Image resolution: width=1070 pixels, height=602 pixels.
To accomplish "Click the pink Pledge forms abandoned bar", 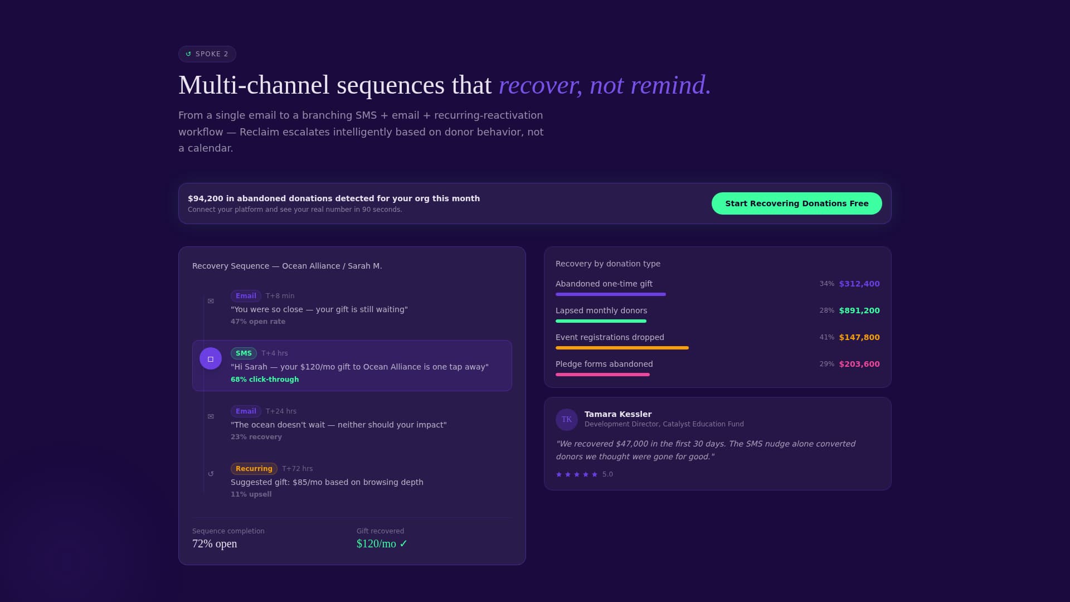I will point(602,375).
